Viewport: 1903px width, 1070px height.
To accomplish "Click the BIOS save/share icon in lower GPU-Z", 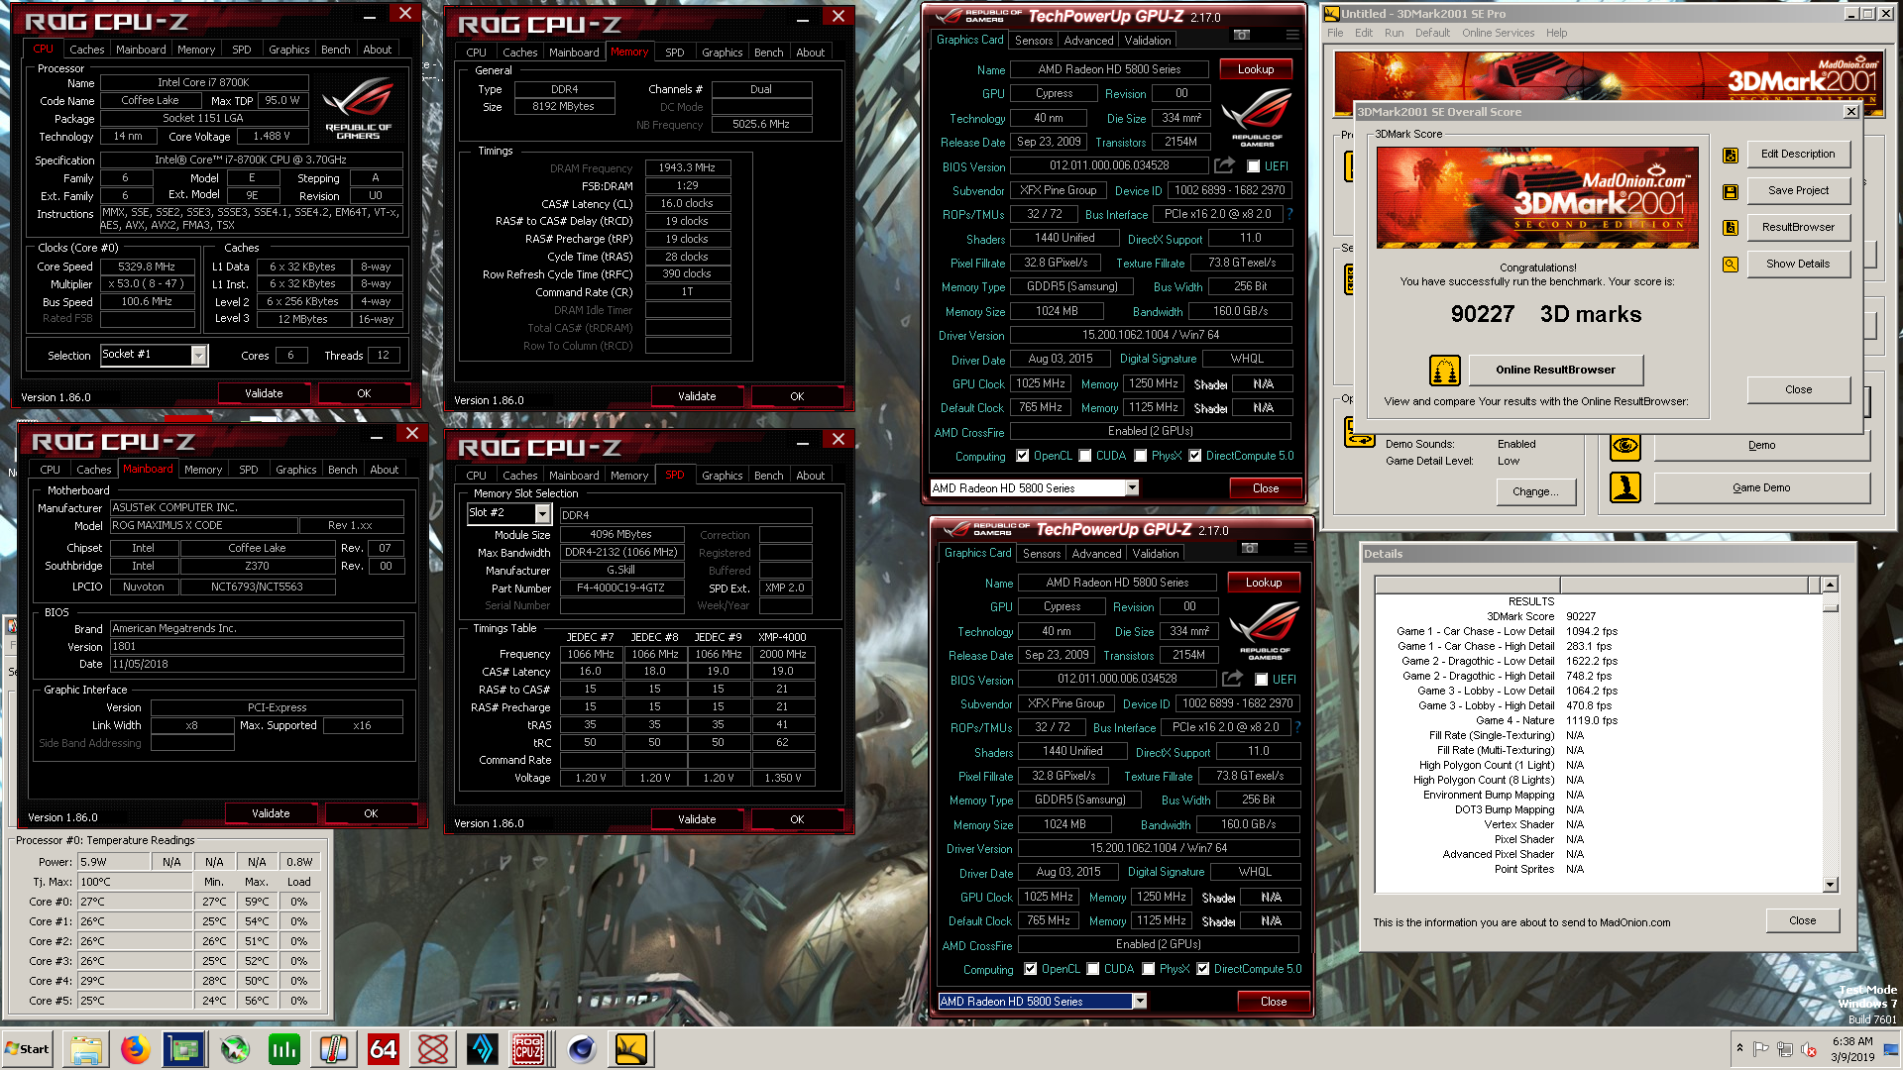I will (1232, 679).
